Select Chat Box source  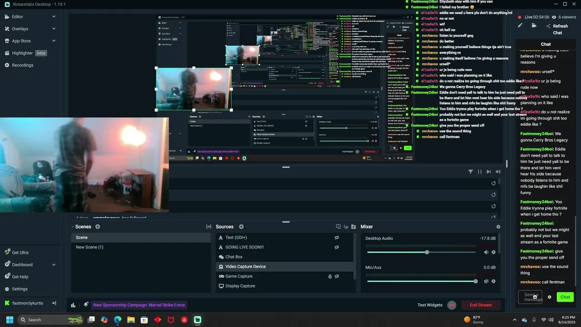click(x=284, y=257)
